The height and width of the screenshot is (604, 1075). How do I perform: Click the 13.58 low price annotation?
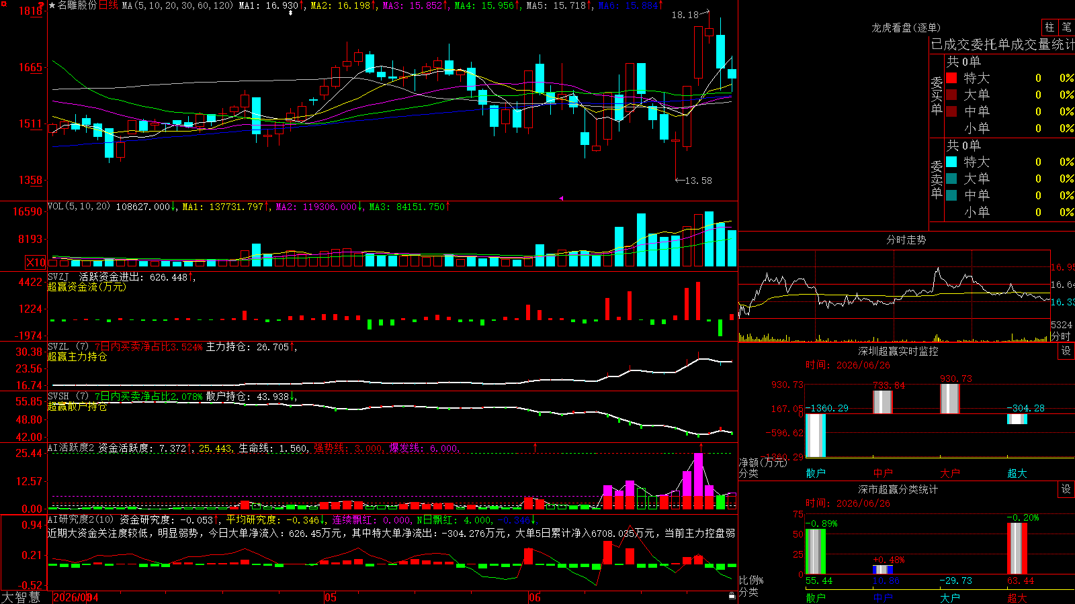[698, 181]
